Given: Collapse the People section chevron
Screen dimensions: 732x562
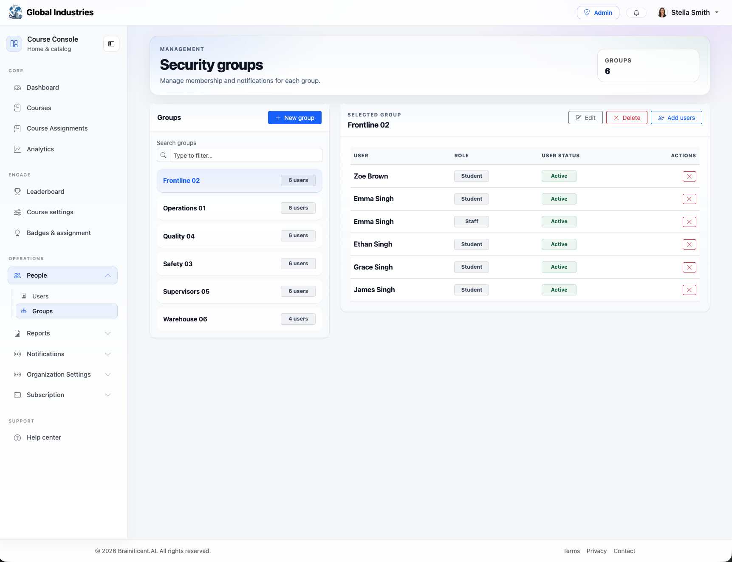Looking at the screenshot, I should (x=108, y=275).
